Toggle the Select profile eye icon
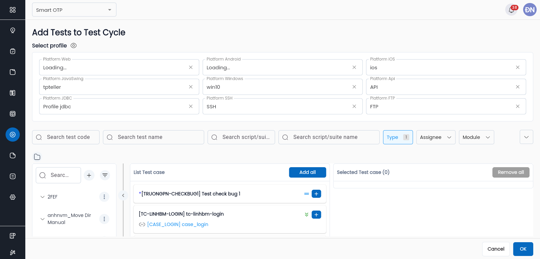Screen dimensions: 540x259 (74, 45)
